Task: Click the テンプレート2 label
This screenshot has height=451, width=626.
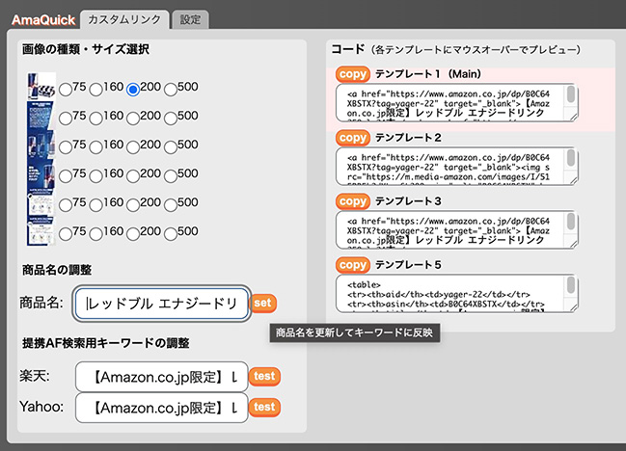Action: click(x=408, y=138)
